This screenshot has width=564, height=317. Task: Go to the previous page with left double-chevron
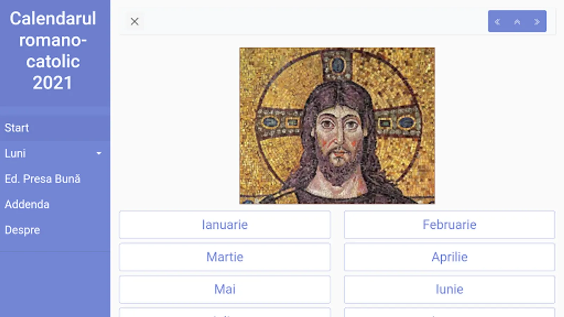point(497,22)
